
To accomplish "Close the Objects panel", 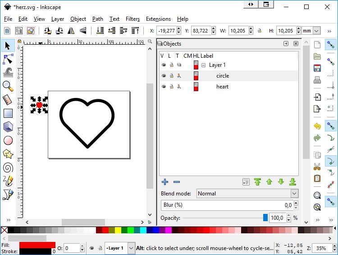I will pos(296,44).
